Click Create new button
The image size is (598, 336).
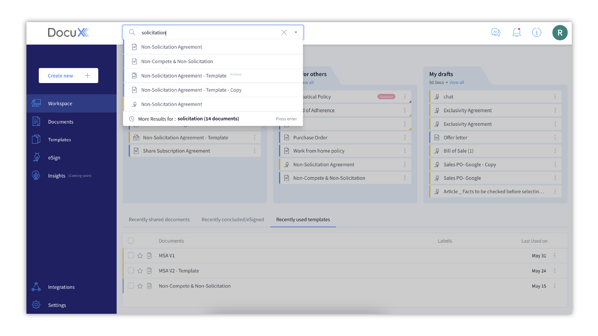coord(69,75)
